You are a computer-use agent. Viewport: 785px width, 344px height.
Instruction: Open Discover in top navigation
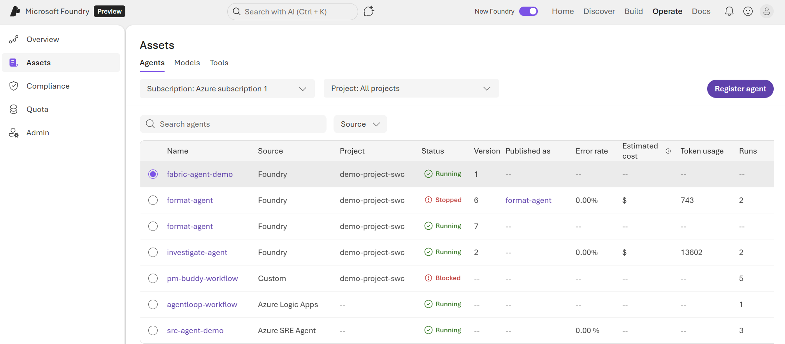point(599,11)
